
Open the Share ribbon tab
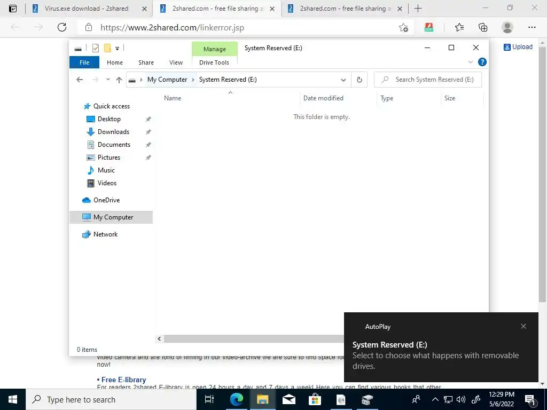(x=146, y=62)
